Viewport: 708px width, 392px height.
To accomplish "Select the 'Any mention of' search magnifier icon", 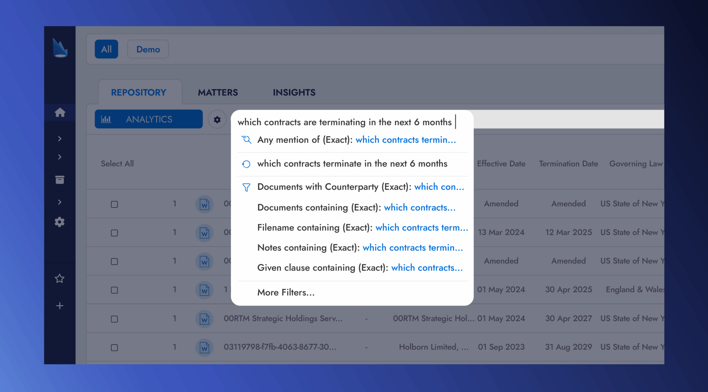I will [x=246, y=140].
